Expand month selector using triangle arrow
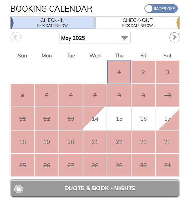The image size is (190, 205). 124,38
